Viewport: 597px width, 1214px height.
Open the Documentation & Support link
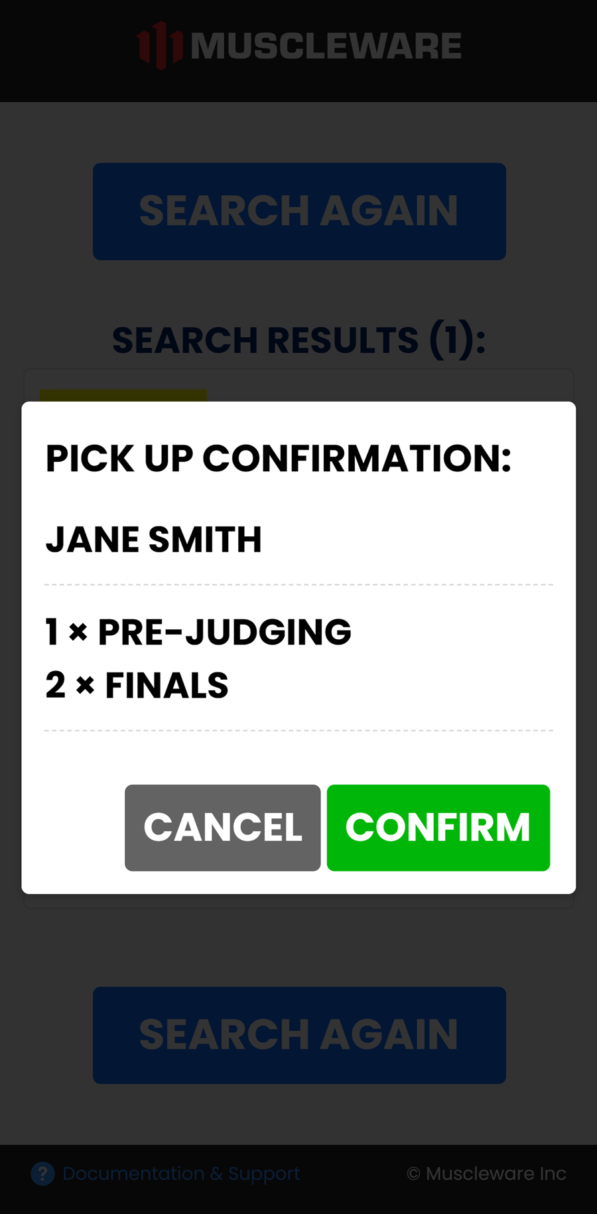(x=181, y=1174)
